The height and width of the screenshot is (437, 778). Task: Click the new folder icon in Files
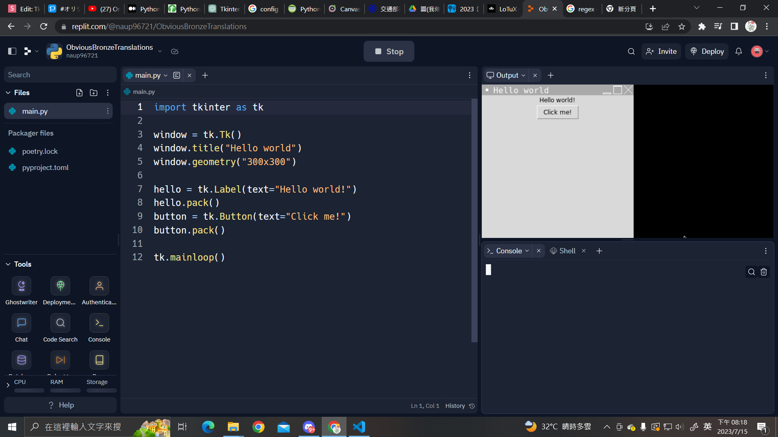pyautogui.click(x=94, y=93)
